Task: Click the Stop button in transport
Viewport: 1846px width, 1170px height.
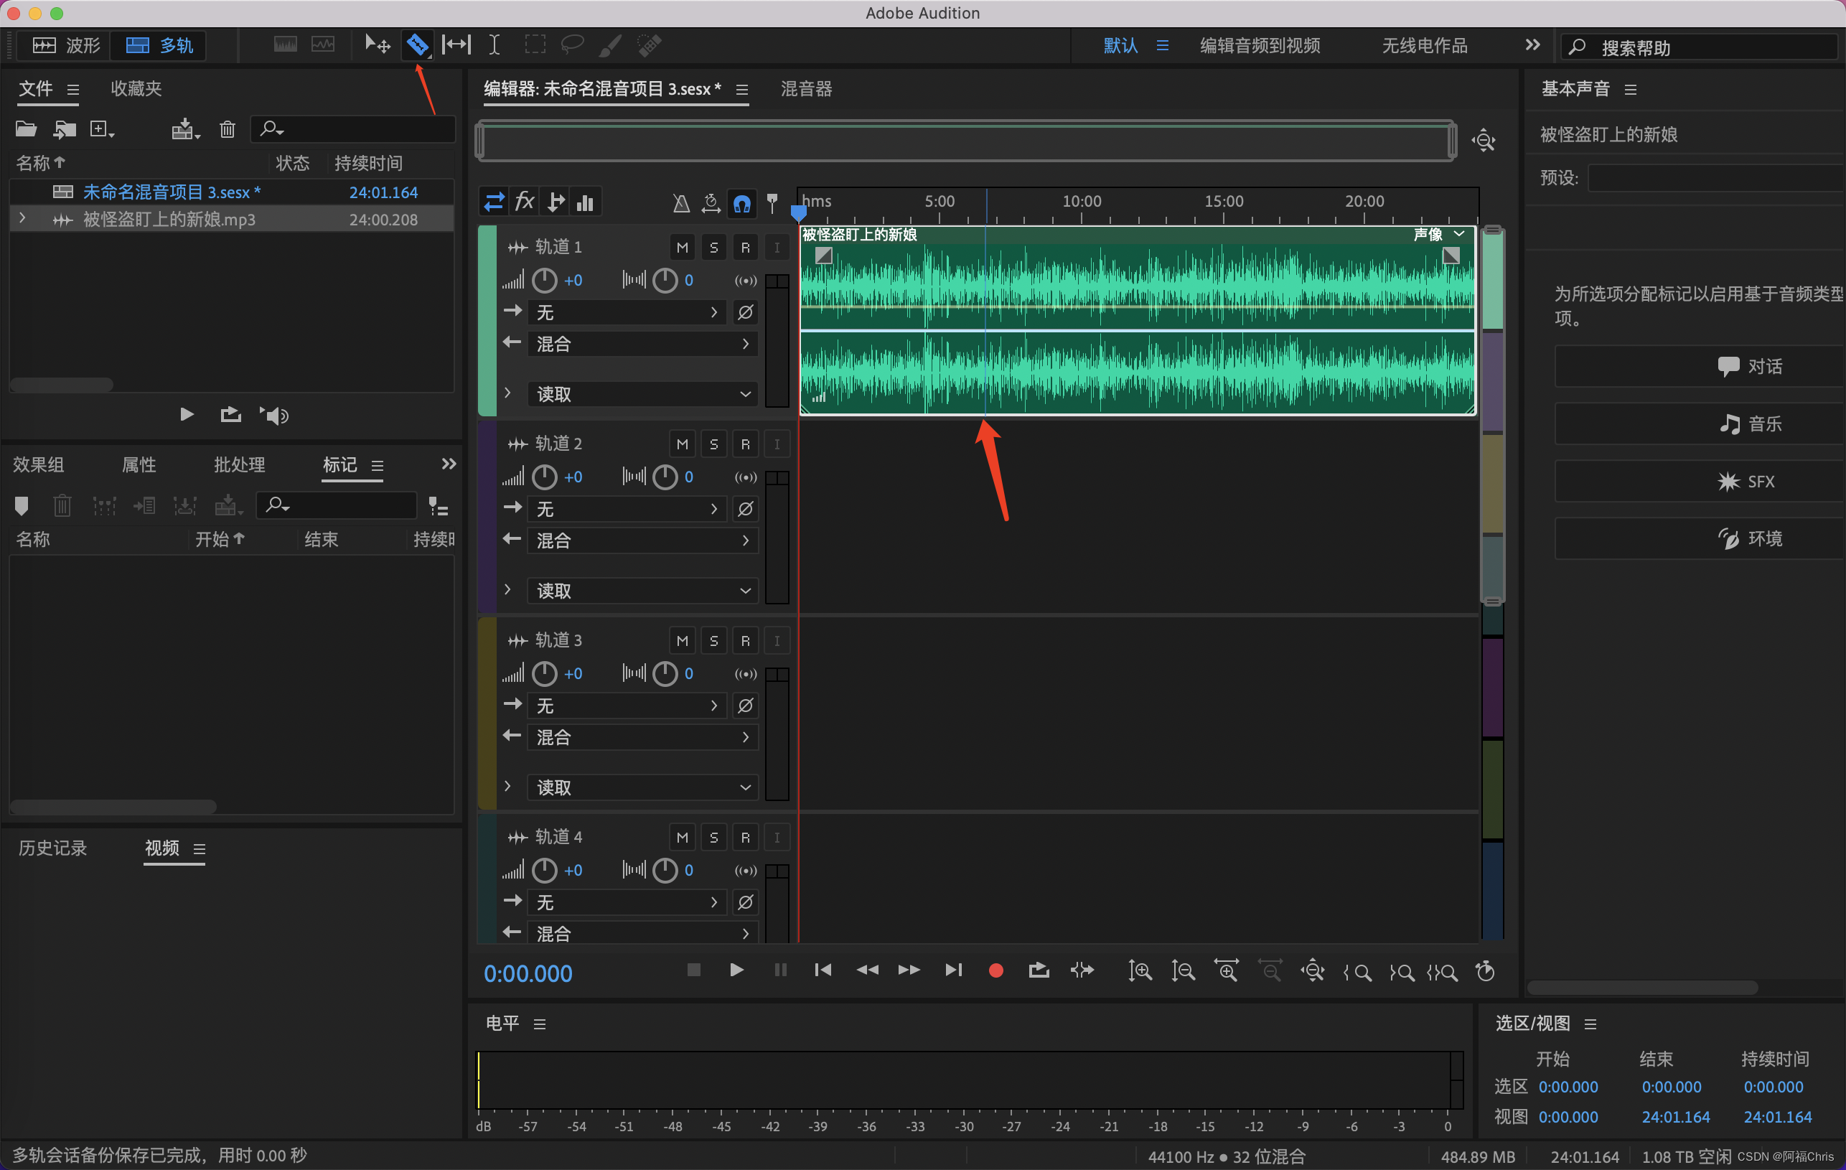Action: click(x=694, y=970)
